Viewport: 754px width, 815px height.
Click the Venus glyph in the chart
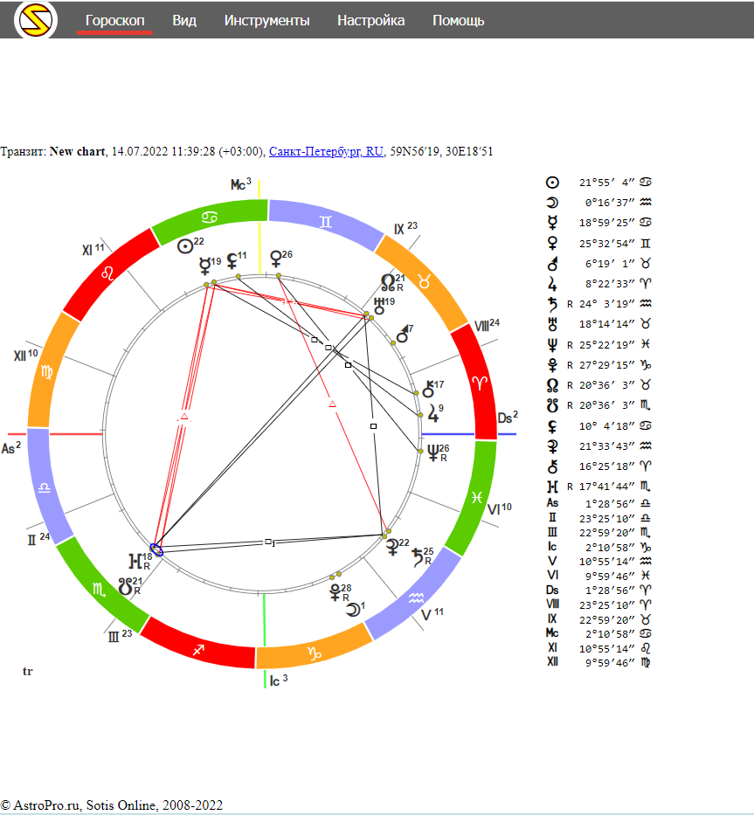pyautogui.click(x=276, y=259)
